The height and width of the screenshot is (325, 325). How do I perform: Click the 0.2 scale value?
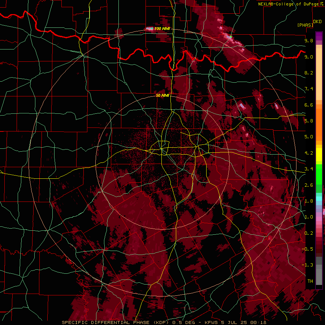coord(309,233)
